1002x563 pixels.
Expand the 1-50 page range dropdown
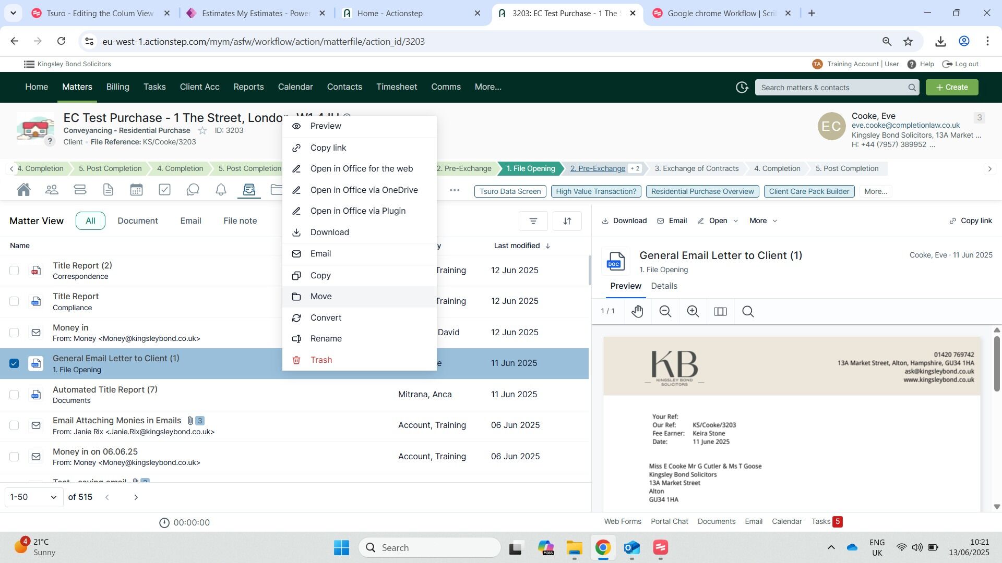34,497
